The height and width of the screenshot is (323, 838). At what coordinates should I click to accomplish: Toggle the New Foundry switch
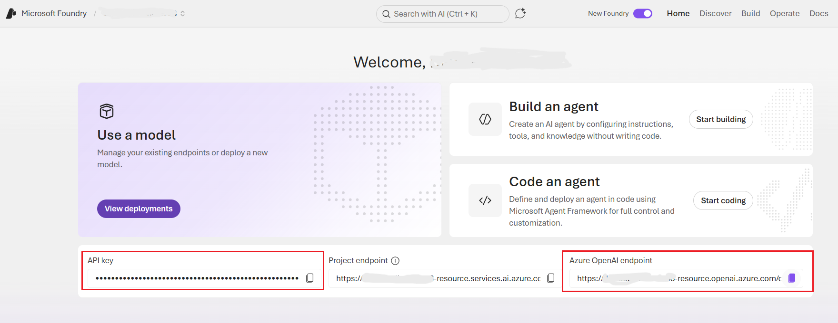643,13
